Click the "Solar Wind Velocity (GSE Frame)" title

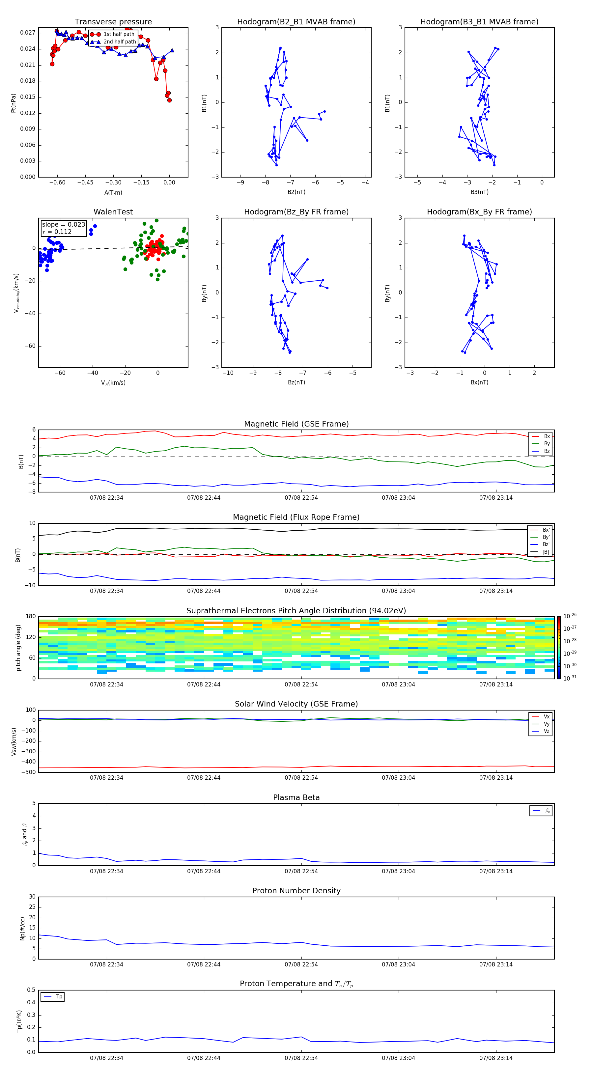pos(296,704)
